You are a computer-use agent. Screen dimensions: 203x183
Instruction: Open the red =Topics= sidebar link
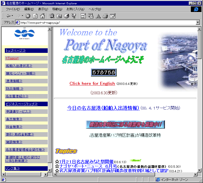12,58
